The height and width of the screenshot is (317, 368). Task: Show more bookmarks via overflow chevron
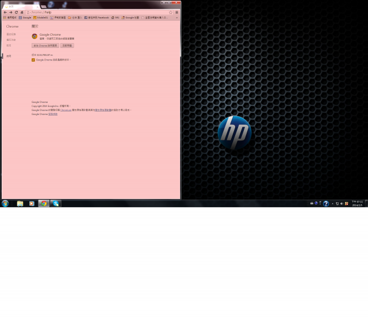tap(177, 17)
